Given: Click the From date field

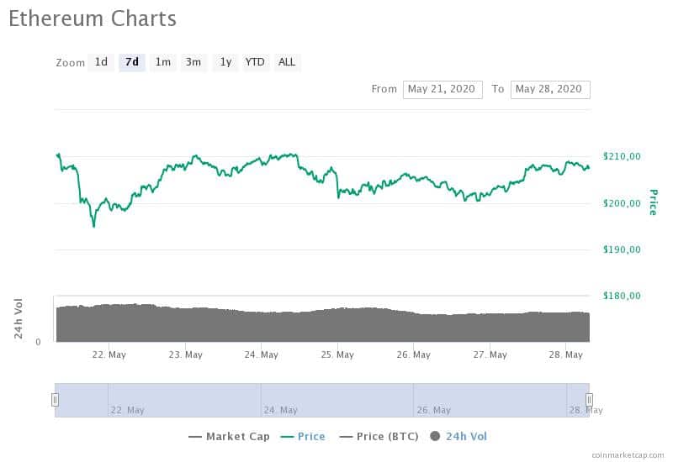Looking at the screenshot, I should tap(442, 90).
